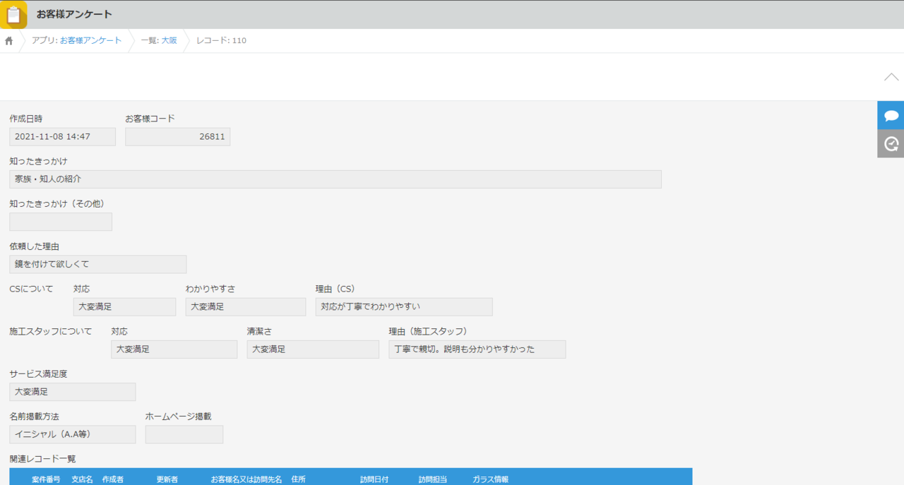The height and width of the screenshot is (485, 904).
Task: Click the CSについて label
Action: click(x=31, y=289)
